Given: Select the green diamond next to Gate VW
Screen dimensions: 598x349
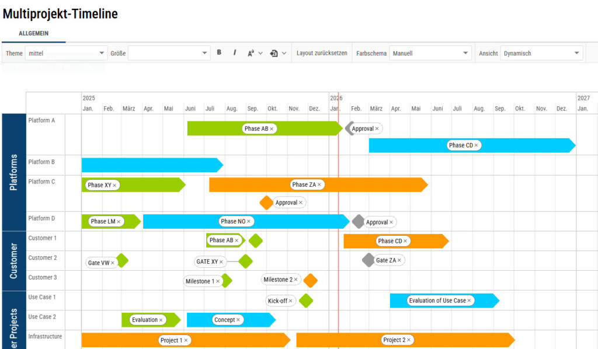Looking at the screenshot, I should pos(123,260).
